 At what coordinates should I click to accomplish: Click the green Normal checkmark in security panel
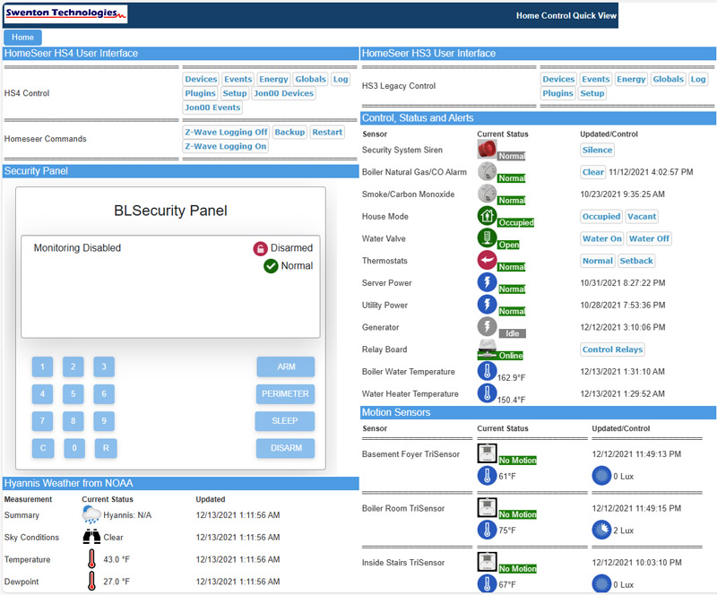(x=271, y=266)
